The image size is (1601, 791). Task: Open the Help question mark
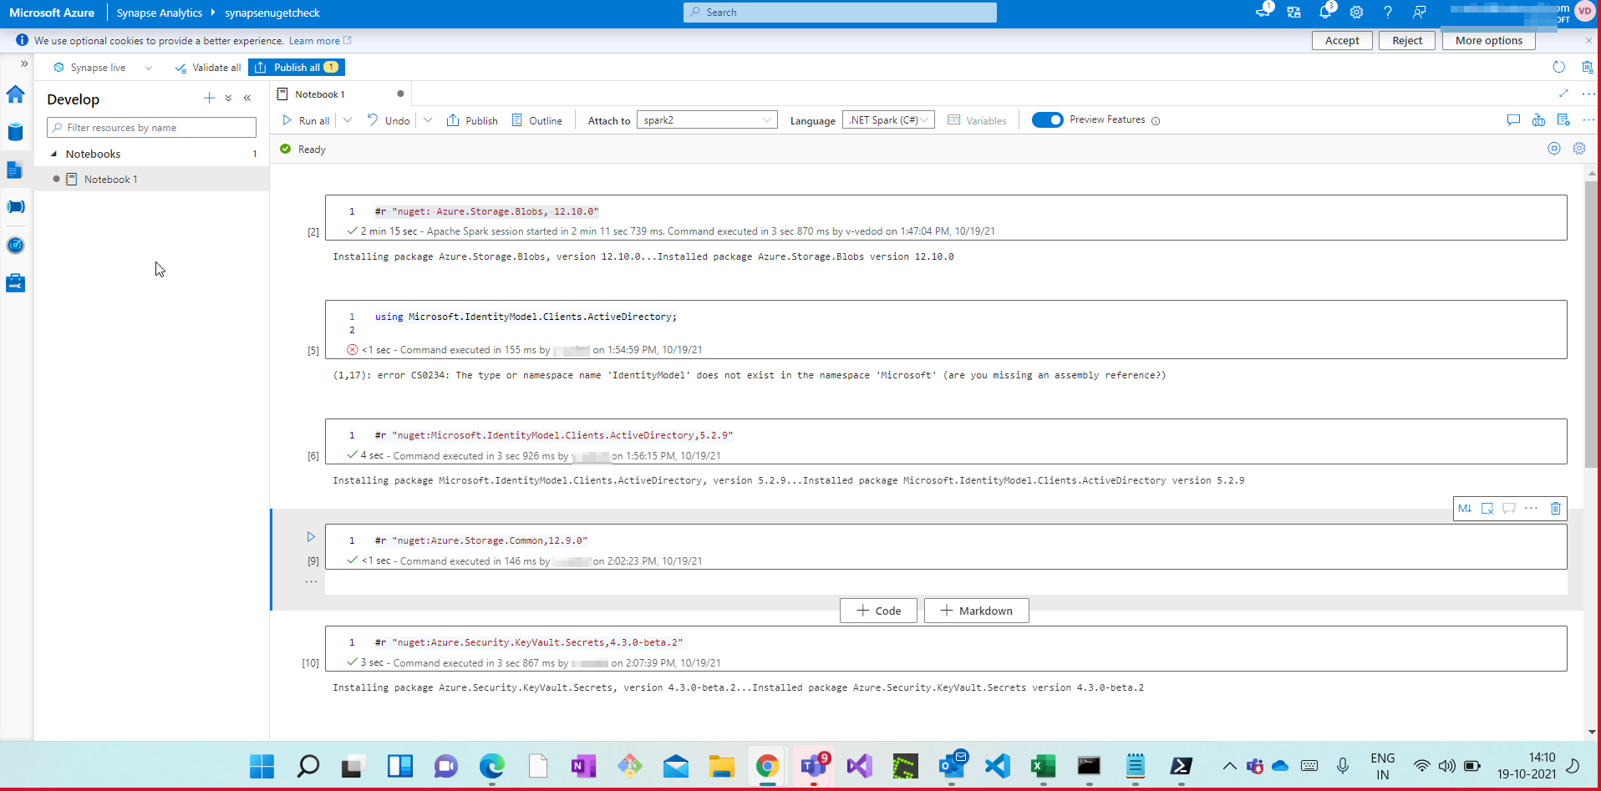pos(1388,13)
